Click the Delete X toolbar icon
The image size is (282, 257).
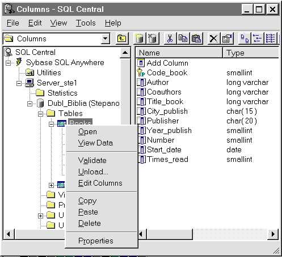click(x=213, y=38)
